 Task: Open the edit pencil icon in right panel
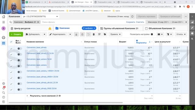192,28
